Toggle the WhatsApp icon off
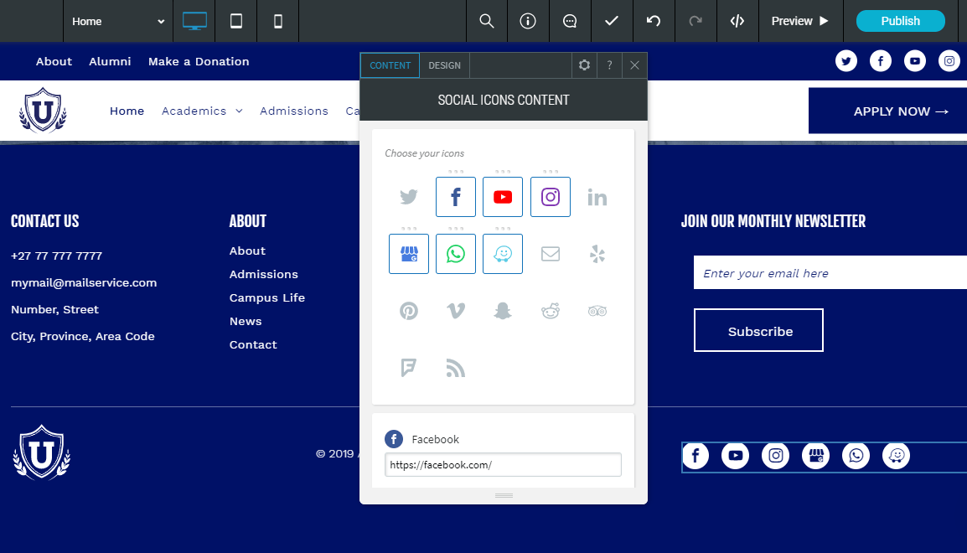This screenshot has height=553, width=967. pyautogui.click(x=456, y=254)
